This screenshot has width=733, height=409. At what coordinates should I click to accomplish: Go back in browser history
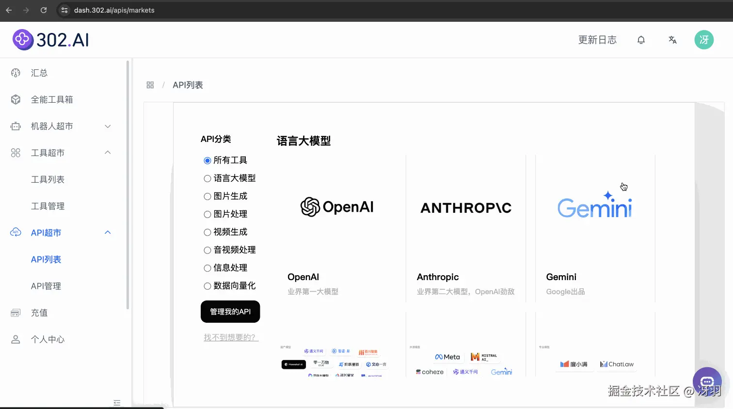tap(9, 10)
